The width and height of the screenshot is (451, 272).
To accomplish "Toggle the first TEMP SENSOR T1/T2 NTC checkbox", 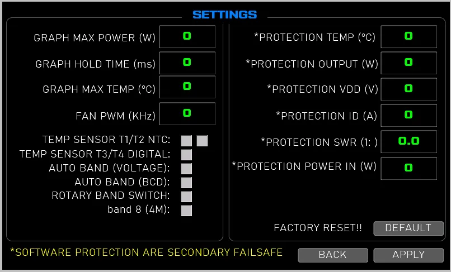I will pos(186,141).
